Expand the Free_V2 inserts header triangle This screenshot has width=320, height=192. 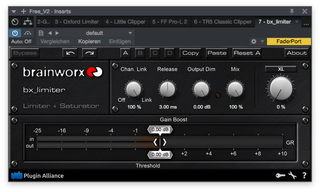(x=14, y=12)
